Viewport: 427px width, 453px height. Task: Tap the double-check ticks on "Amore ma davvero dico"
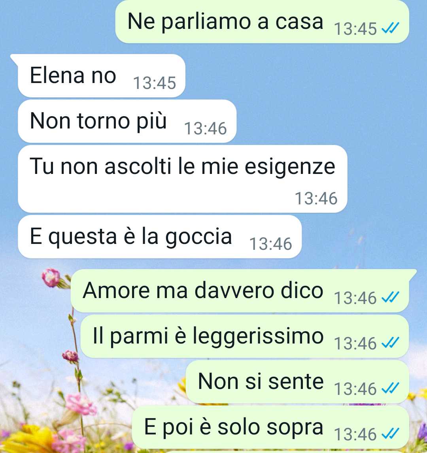(x=390, y=297)
